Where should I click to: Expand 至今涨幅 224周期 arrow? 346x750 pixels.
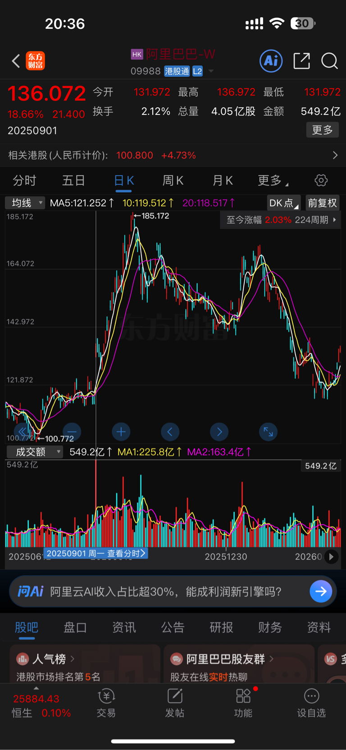(334, 220)
